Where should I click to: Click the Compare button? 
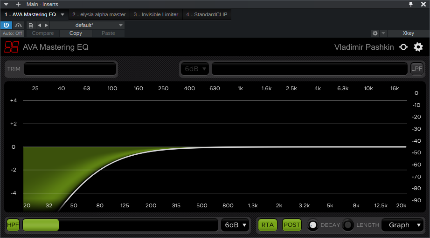43,33
